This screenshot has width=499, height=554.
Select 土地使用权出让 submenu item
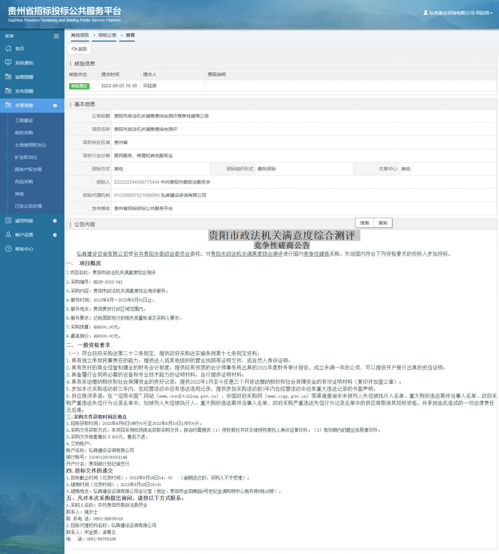[x=31, y=145]
